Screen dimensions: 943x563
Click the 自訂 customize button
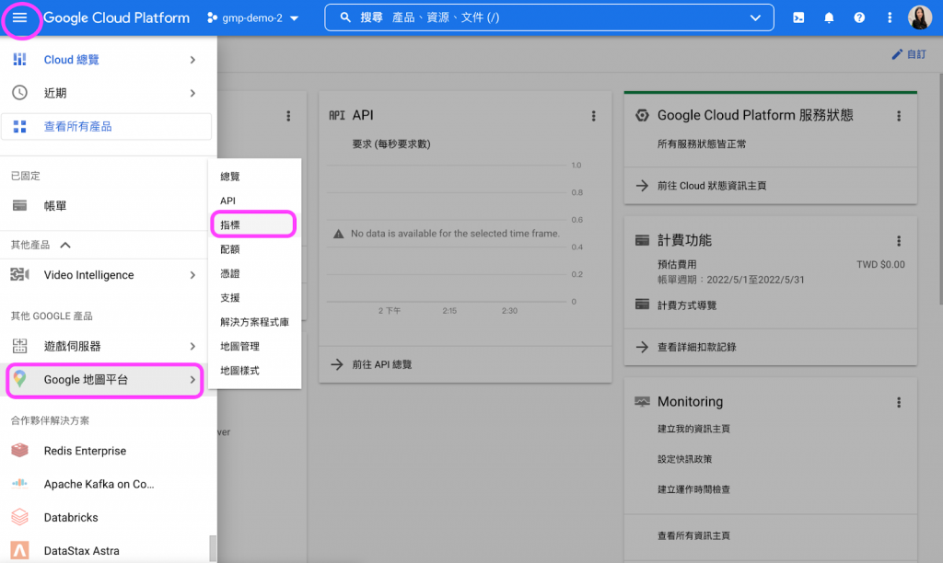[x=909, y=54]
